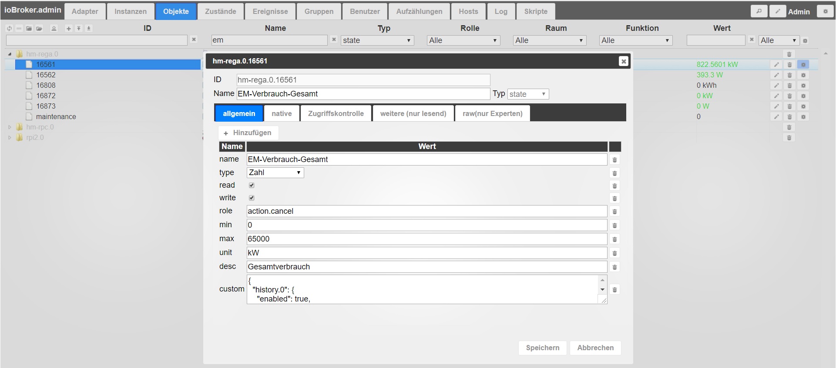Screen dimensions: 836x368
Task: Collapse all nodes with closed folder icon
Action: [x=29, y=28]
